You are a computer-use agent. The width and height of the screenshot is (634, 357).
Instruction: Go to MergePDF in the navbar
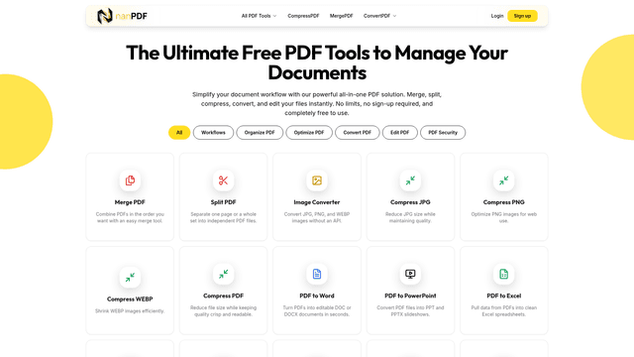(341, 16)
